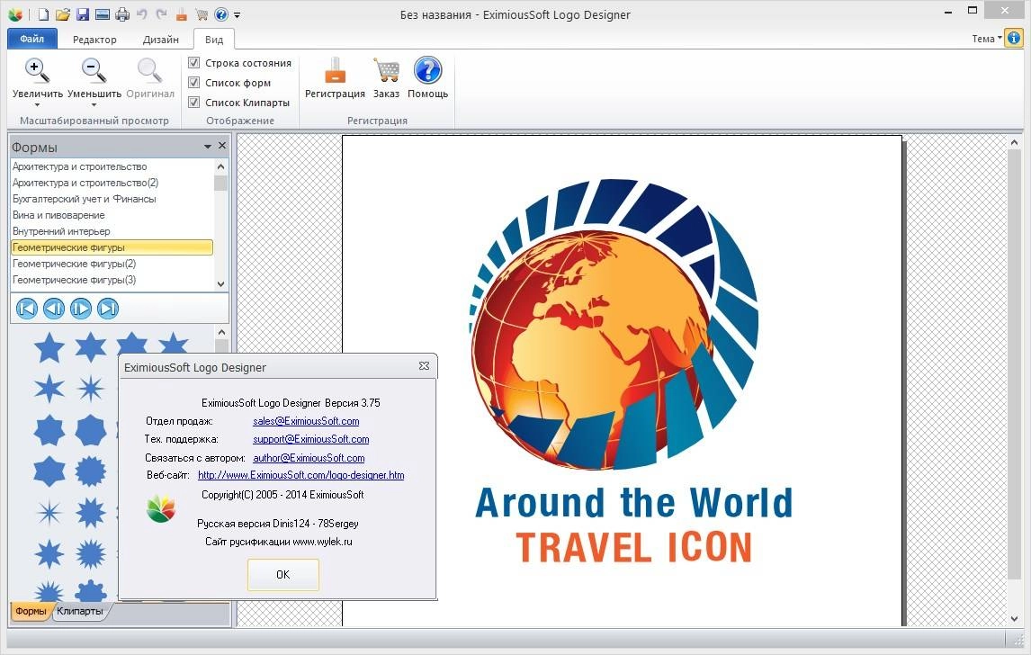Select the rounded nine-sided polygon shape
Viewport: 1031px width, 655px height.
click(x=91, y=430)
